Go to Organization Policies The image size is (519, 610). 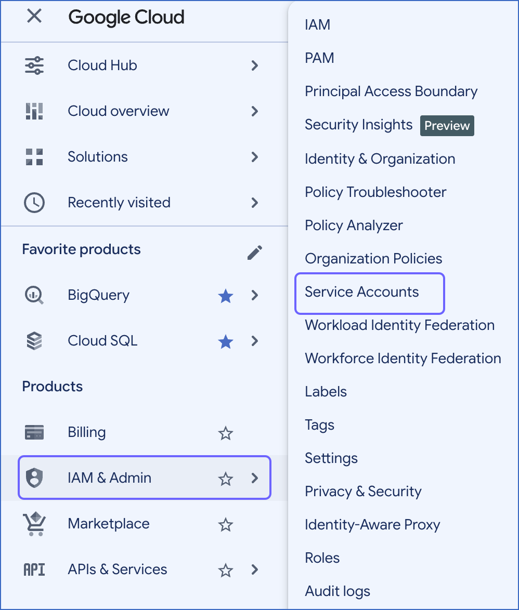pos(373,259)
